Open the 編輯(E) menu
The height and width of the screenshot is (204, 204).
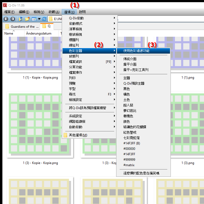coord(24,12)
